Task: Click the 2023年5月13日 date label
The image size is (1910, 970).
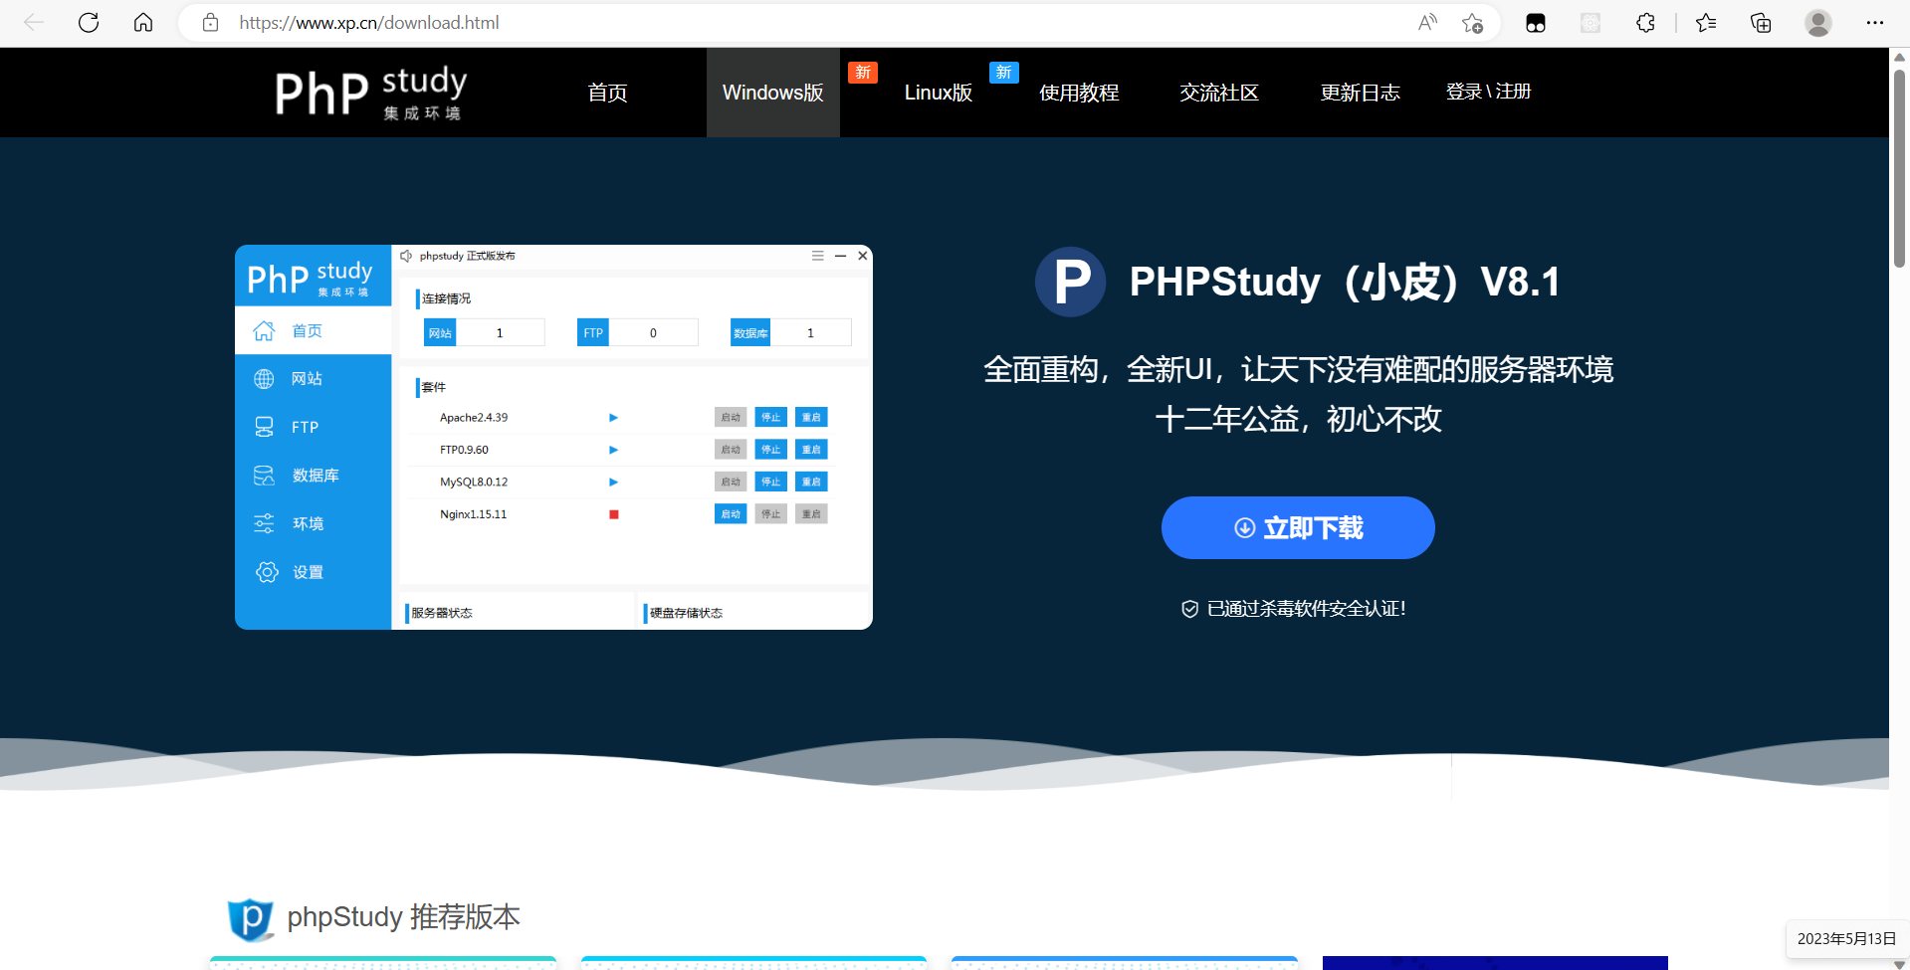Action: click(1846, 939)
